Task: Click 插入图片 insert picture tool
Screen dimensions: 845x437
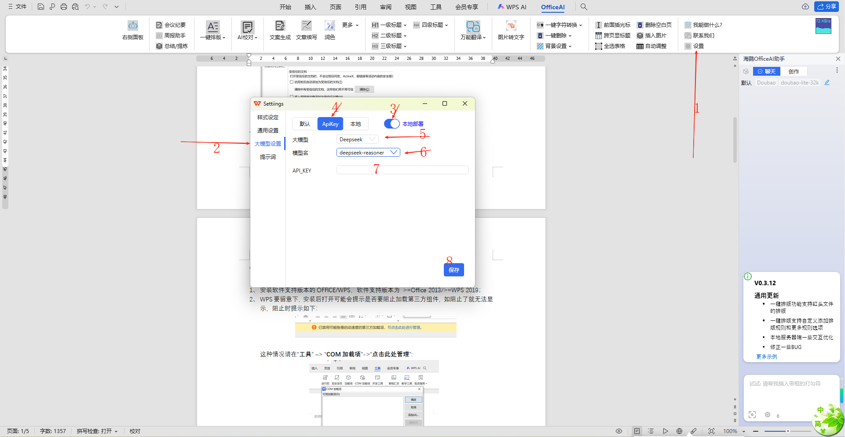Action: click(x=651, y=36)
